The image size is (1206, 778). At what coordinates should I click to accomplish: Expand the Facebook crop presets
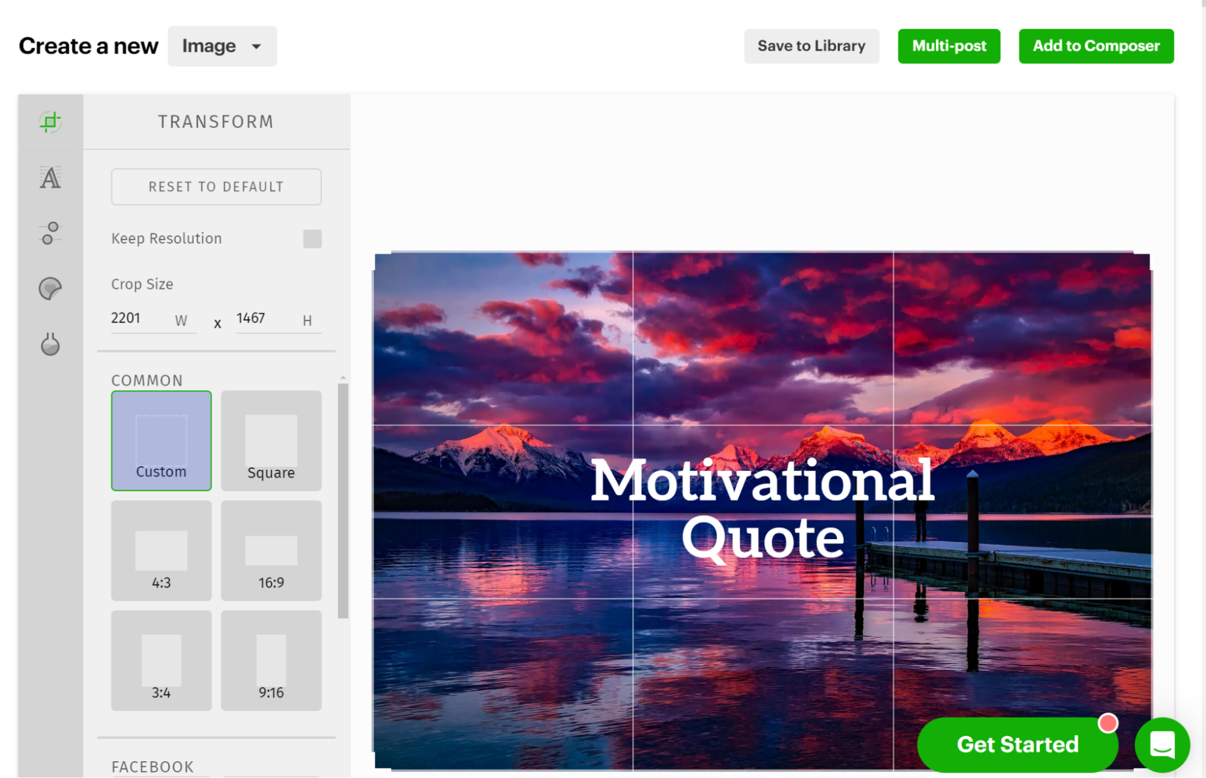(153, 765)
